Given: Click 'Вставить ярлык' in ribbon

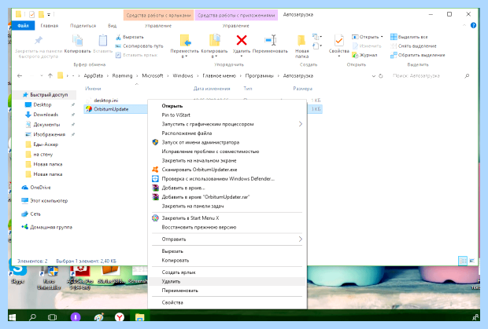Looking at the screenshot, I should pyautogui.click(x=137, y=55).
